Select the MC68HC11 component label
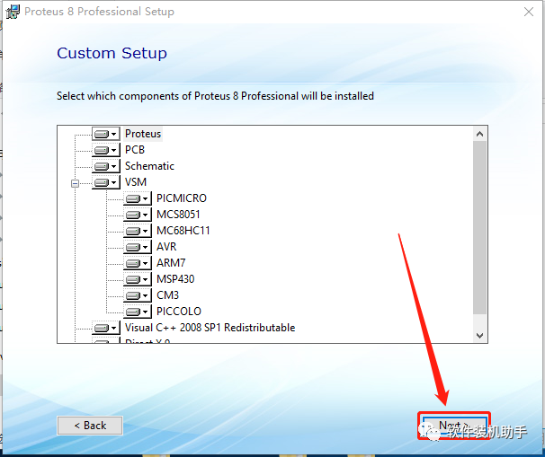 pyautogui.click(x=183, y=231)
